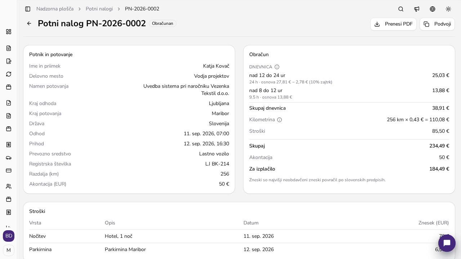
Task: Open the recurring sync icon in sidebar
Action: tap(9, 74)
